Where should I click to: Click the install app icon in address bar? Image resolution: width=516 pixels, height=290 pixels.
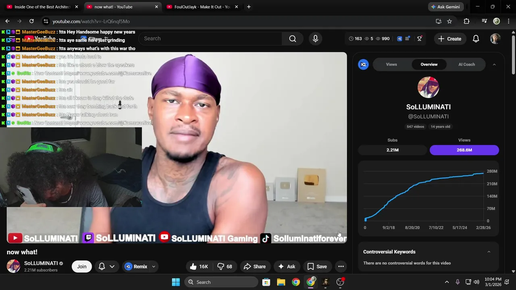(x=439, y=21)
